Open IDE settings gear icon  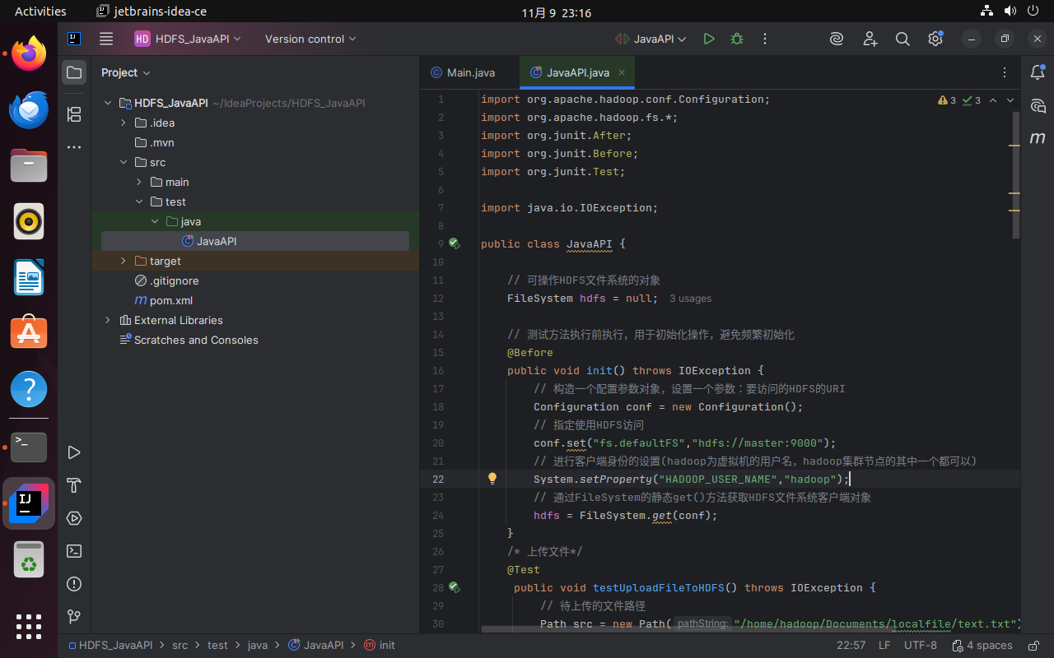(x=935, y=39)
